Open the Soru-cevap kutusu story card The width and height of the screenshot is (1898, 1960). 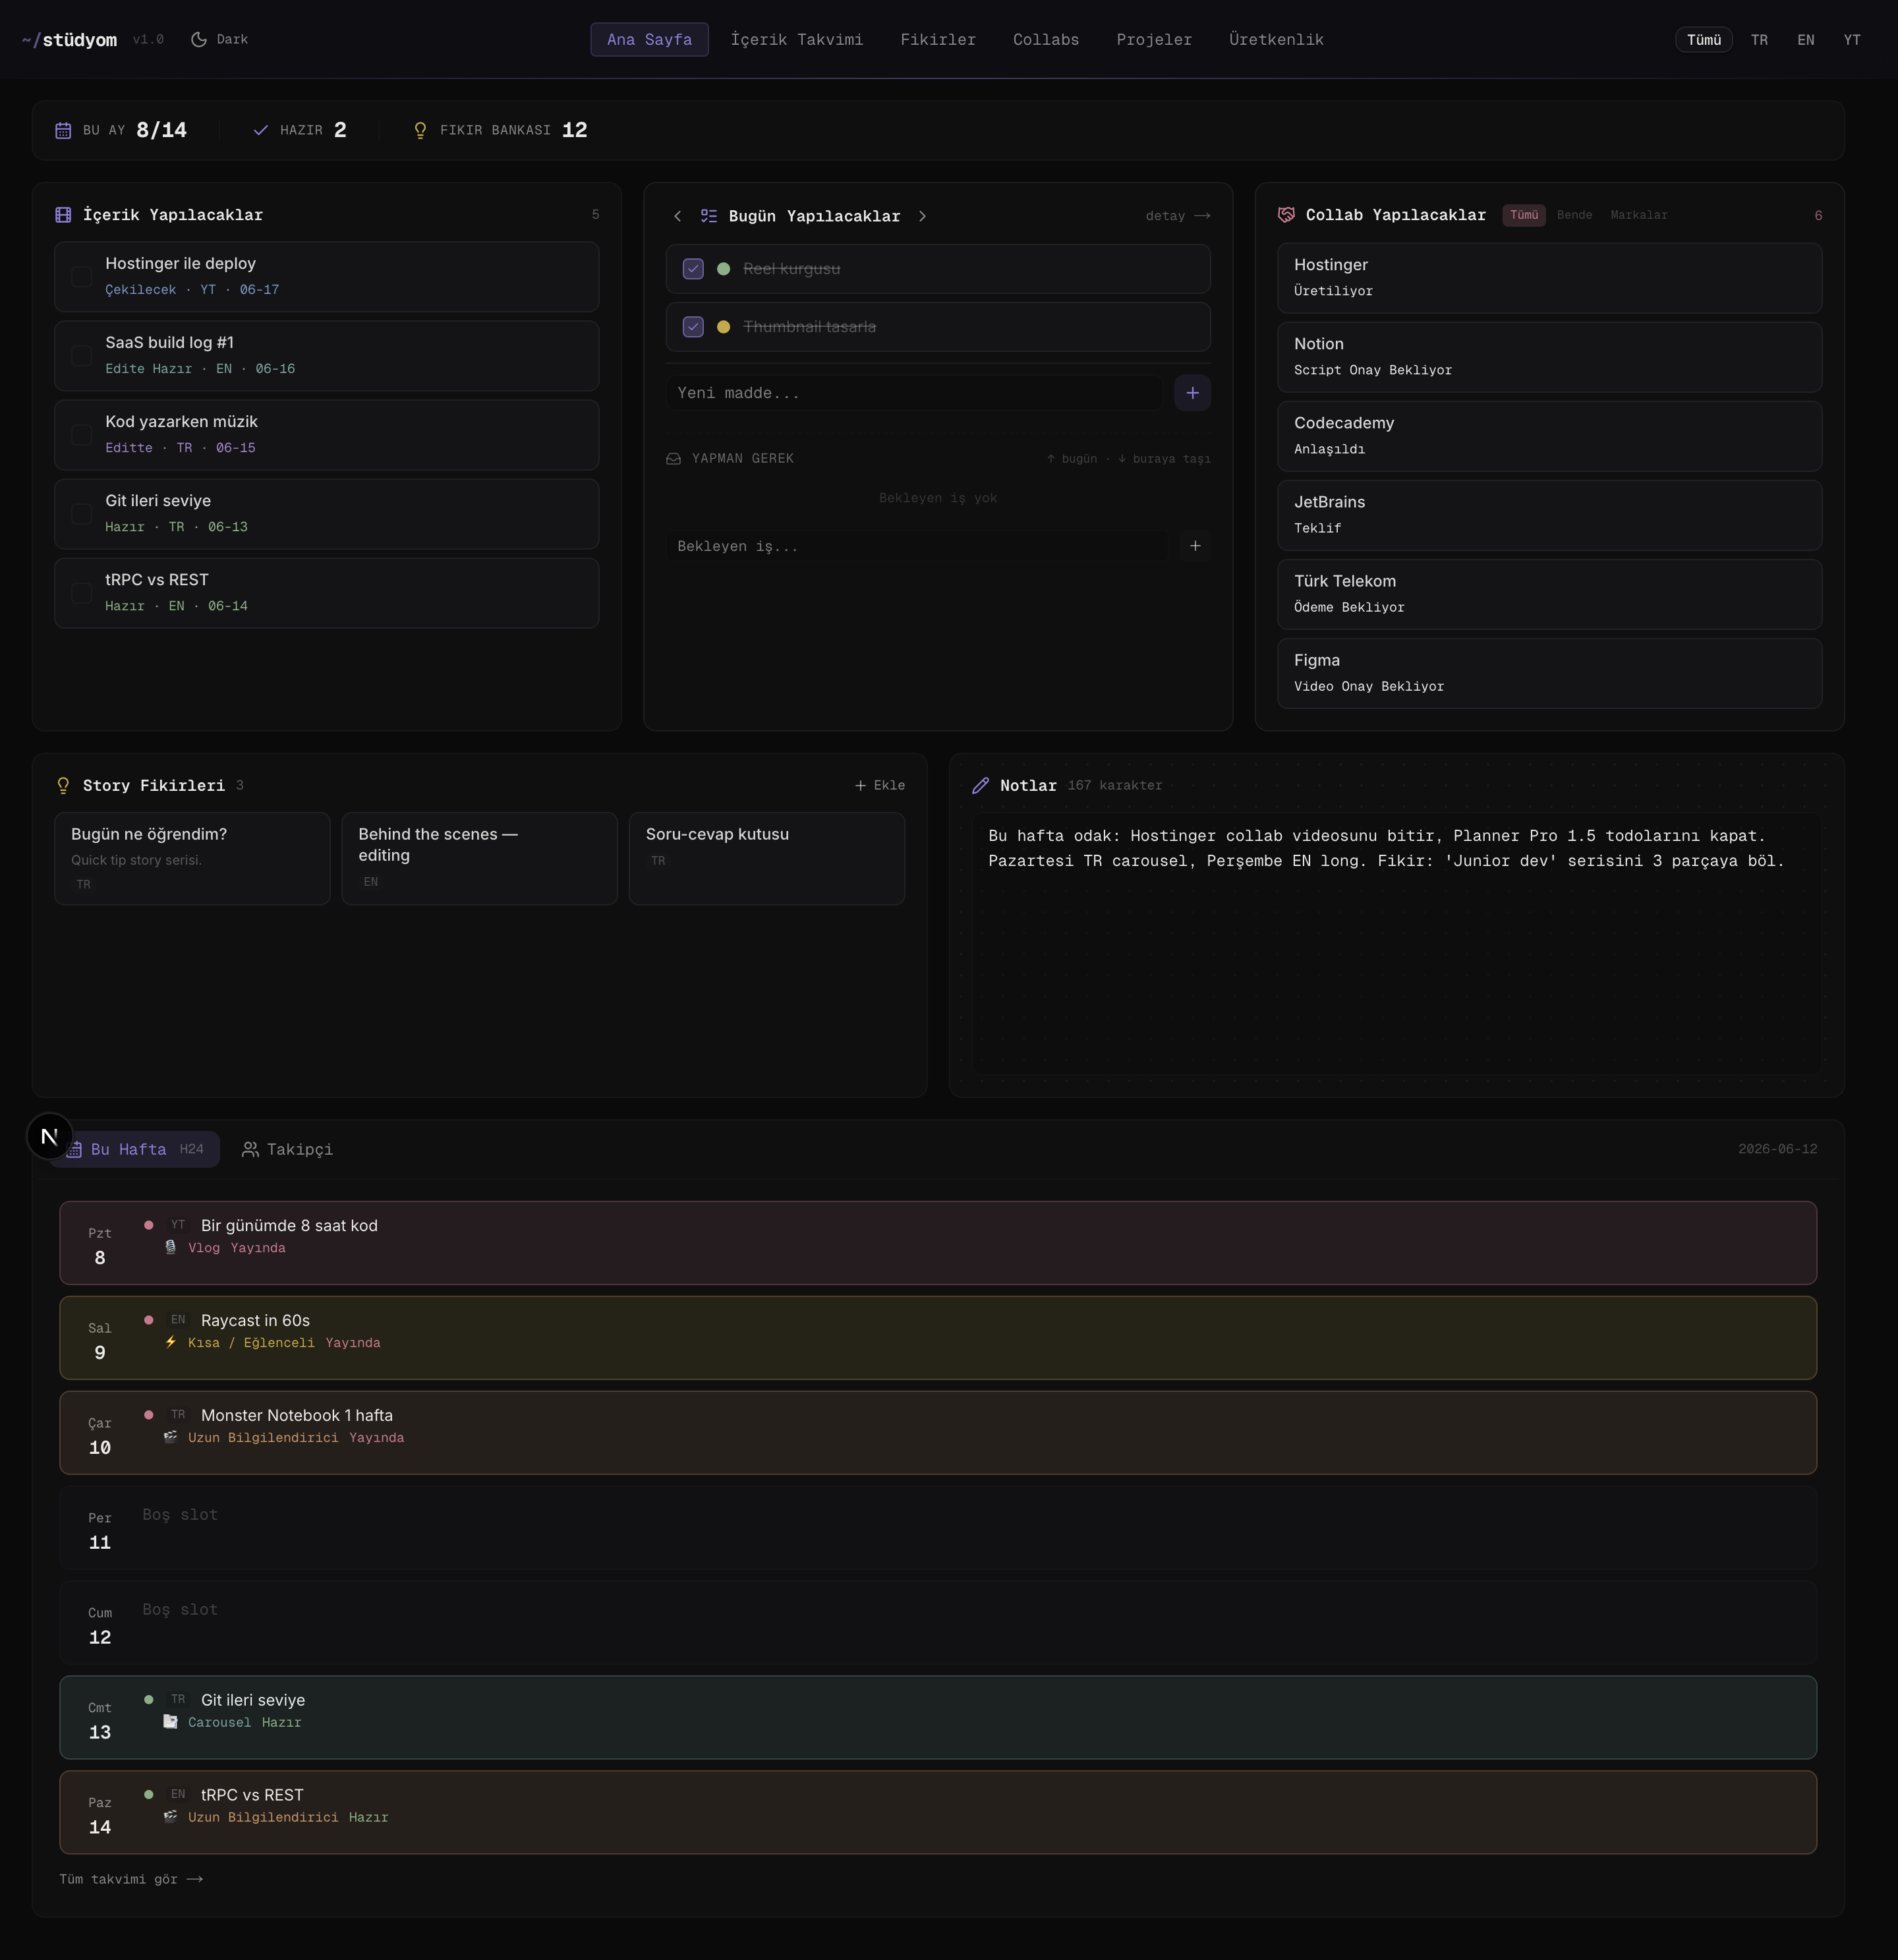[767, 859]
